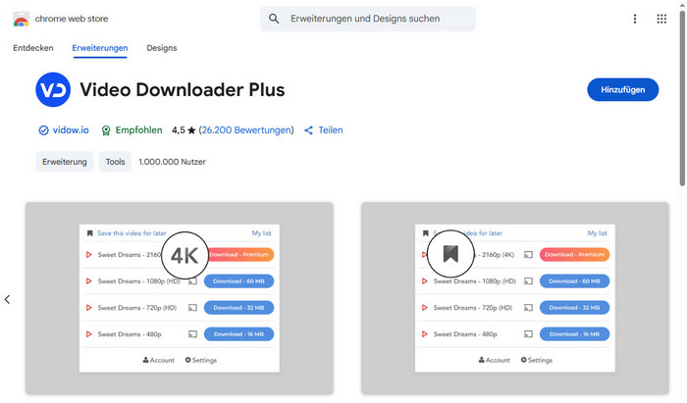Screen dimensions: 687x403
Task: Click the Erweiterung category chip
Action: [65, 162]
